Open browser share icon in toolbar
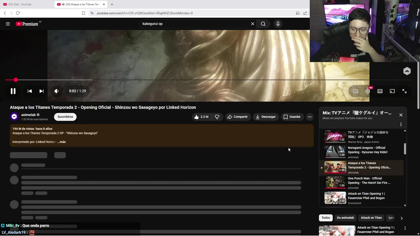The width and height of the screenshot is (420, 236). coord(305,13)
